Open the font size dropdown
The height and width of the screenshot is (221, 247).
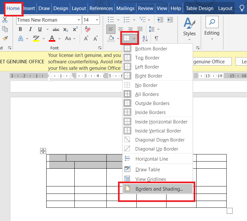[x=97, y=20]
